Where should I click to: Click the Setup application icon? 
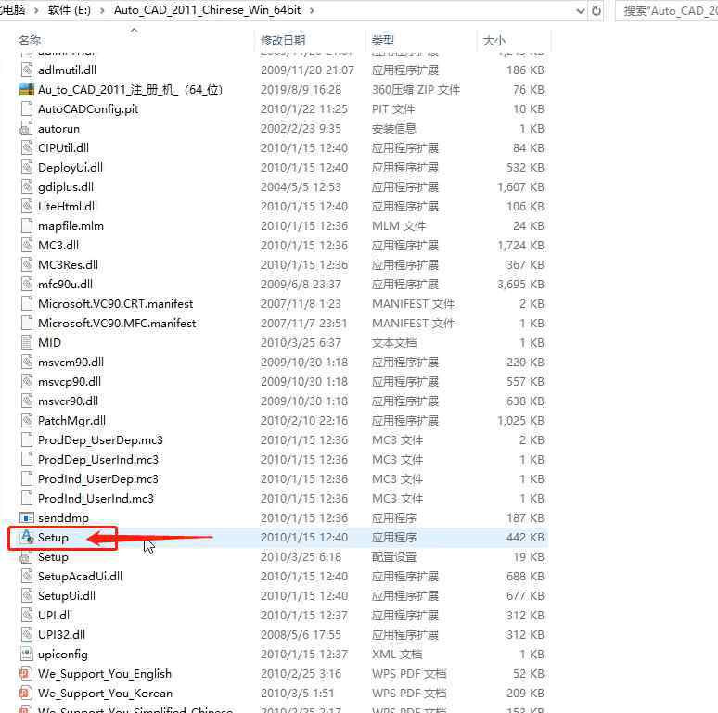click(27, 537)
